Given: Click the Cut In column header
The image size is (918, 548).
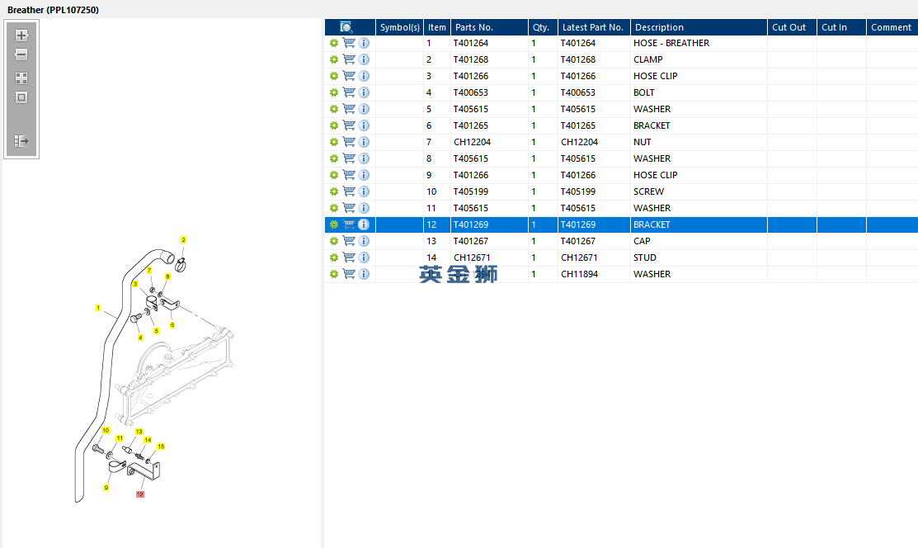Looking at the screenshot, I should point(841,27).
